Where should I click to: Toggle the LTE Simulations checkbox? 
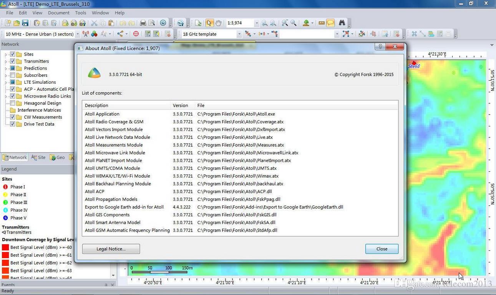[x=13, y=82]
